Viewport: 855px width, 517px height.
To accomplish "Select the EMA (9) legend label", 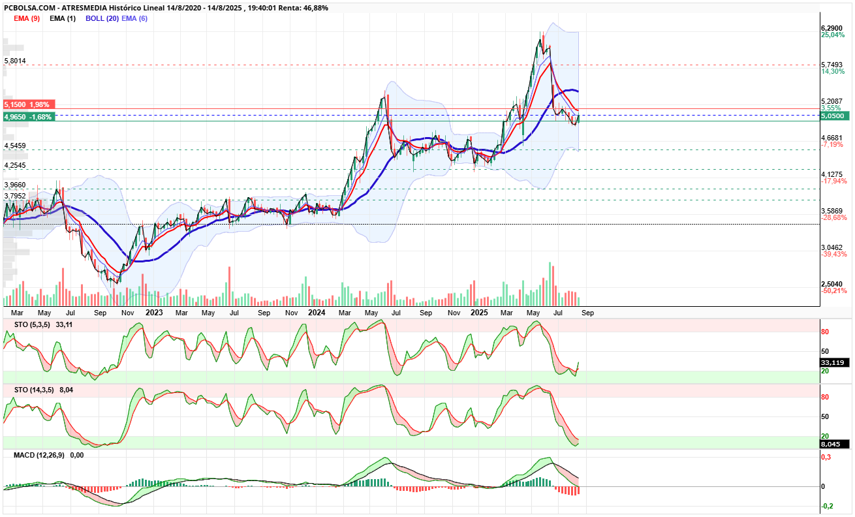I will point(27,18).
